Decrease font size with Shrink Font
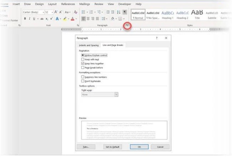This screenshot has height=157, width=232. click(x=61, y=12)
